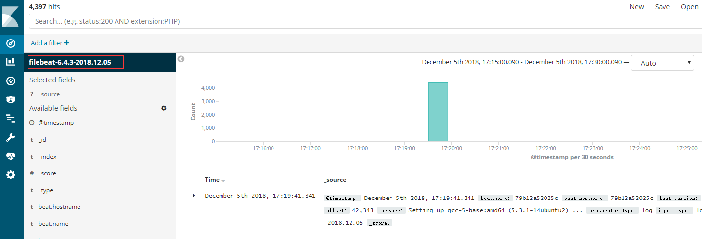Click the _source column header
This screenshot has width=702, height=239.
pos(335,180)
